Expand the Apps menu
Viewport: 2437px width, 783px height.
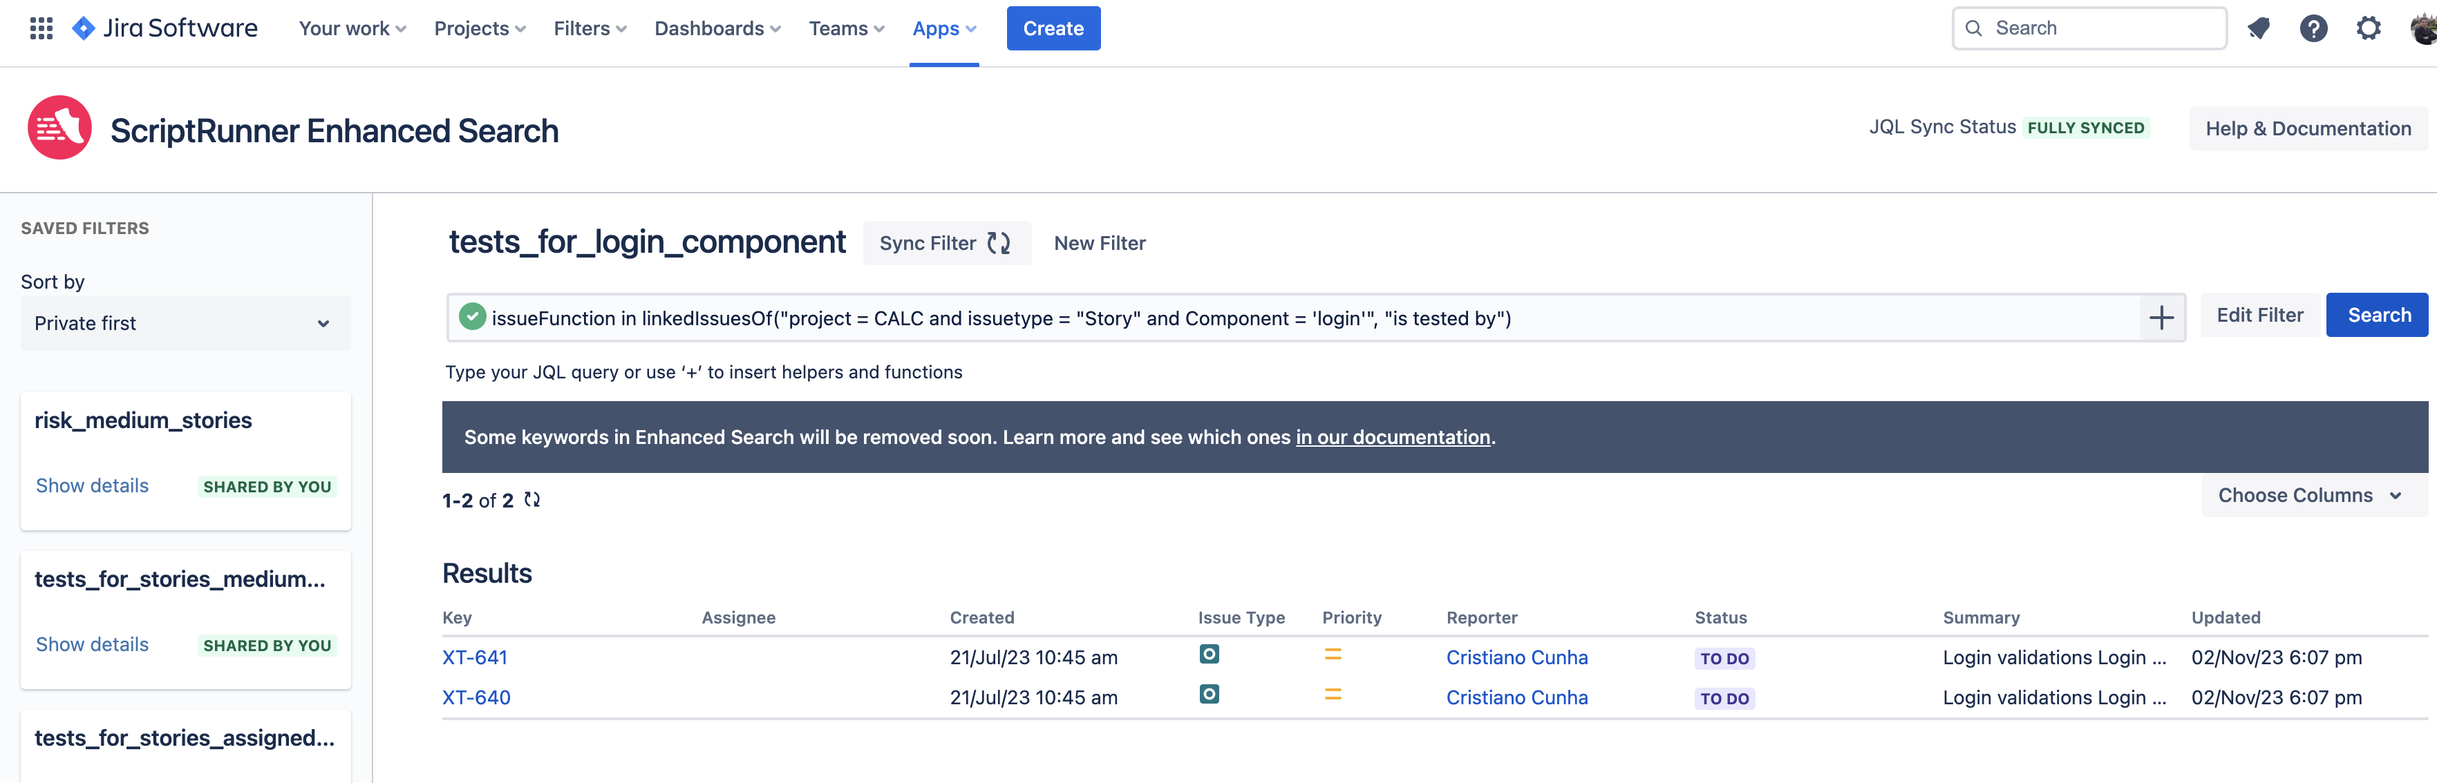click(944, 28)
